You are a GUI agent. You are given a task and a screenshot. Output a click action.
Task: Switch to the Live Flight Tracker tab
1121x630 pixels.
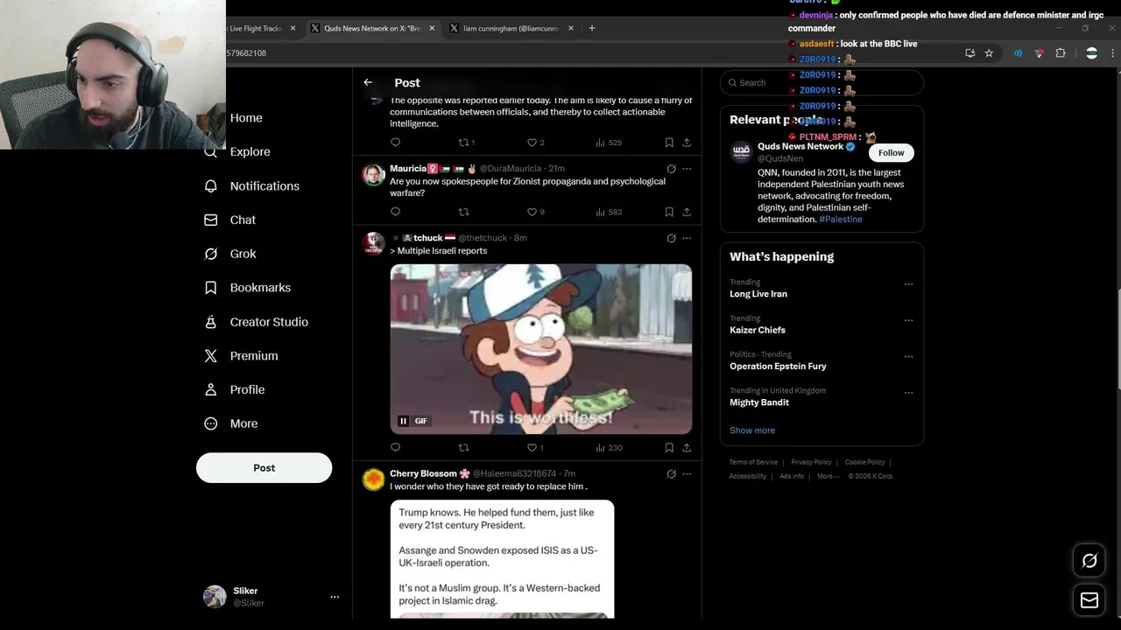click(x=256, y=28)
